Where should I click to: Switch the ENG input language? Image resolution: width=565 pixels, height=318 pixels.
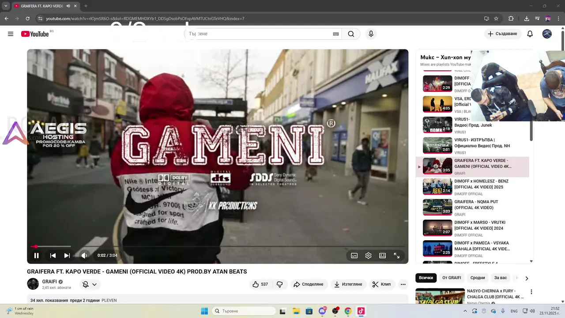(514, 311)
